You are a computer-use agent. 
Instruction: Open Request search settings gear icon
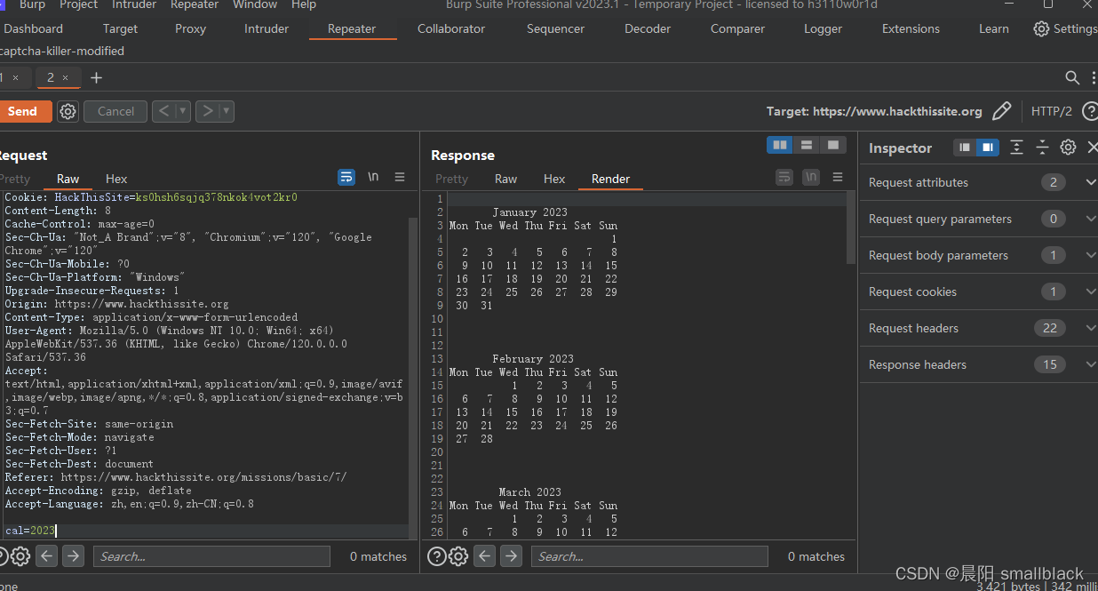pos(20,556)
